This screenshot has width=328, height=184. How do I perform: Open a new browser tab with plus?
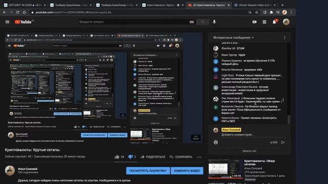coord(282,5)
